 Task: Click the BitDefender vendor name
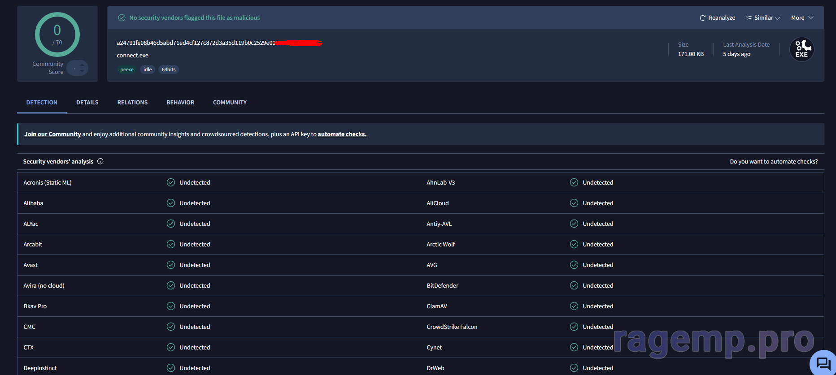tap(442, 286)
